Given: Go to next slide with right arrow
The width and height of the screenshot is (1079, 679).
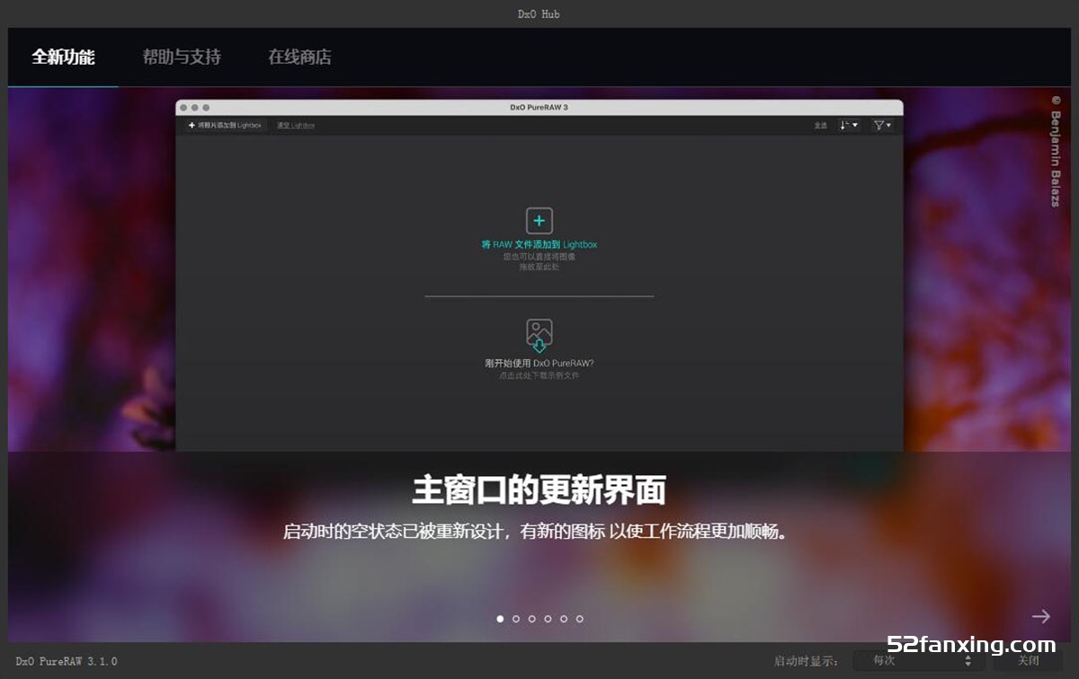Looking at the screenshot, I should coord(1041,616).
